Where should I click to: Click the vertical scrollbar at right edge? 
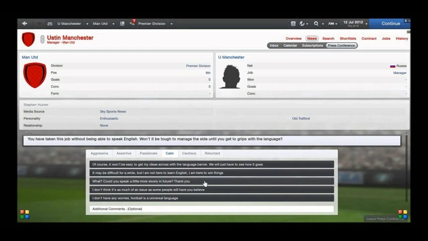(407, 168)
